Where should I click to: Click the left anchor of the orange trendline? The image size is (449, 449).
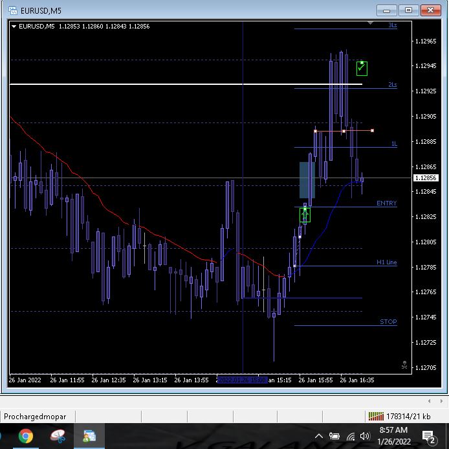tap(315, 132)
